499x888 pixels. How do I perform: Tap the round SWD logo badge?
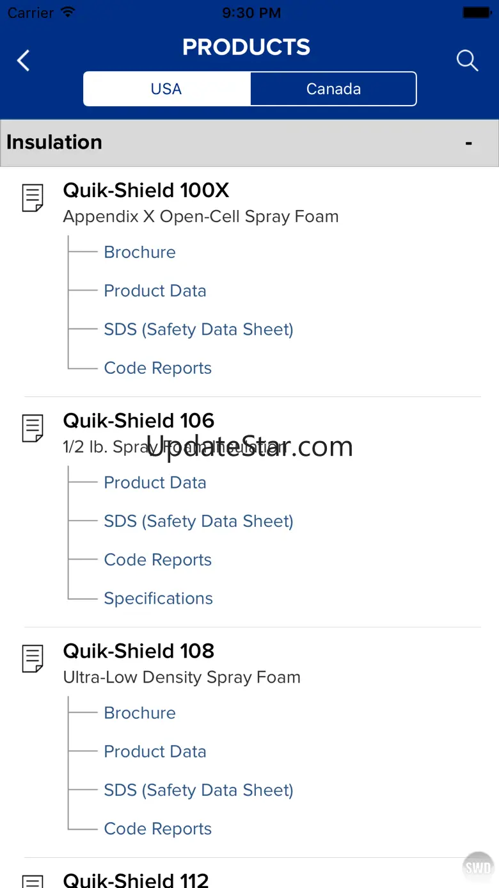[x=478, y=868]
